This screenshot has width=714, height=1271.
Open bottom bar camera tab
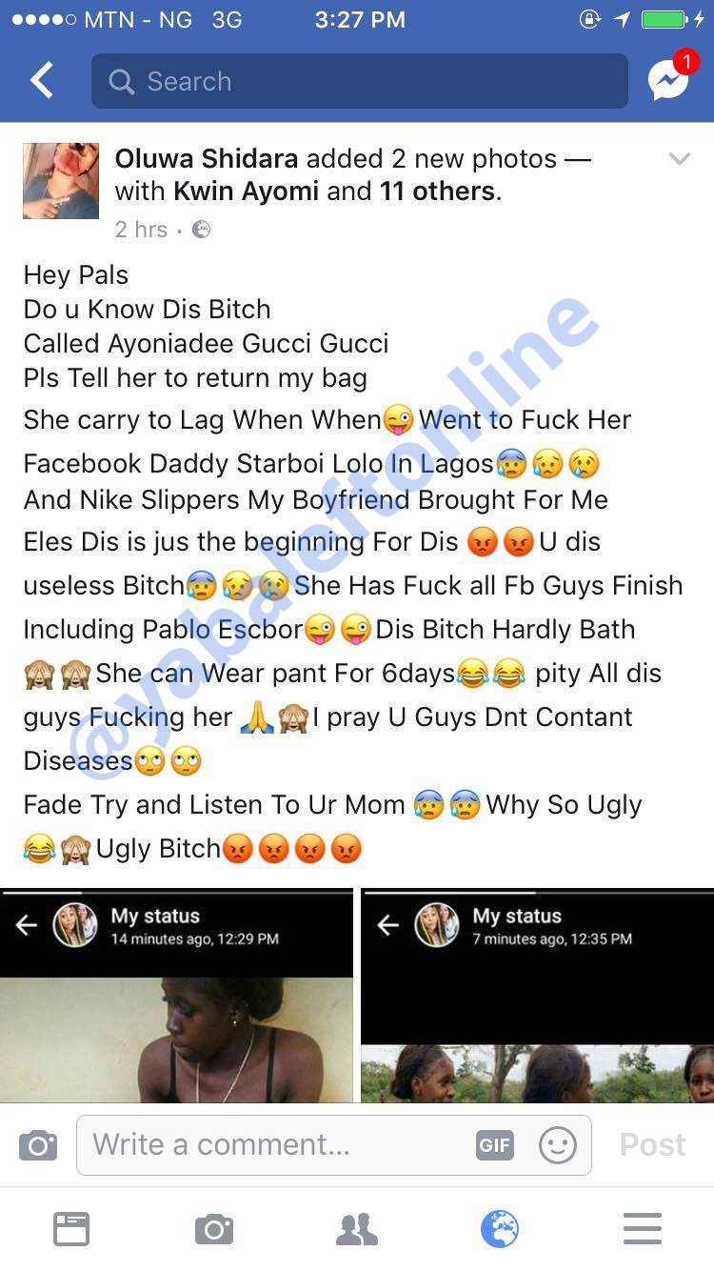point(214,1229)
